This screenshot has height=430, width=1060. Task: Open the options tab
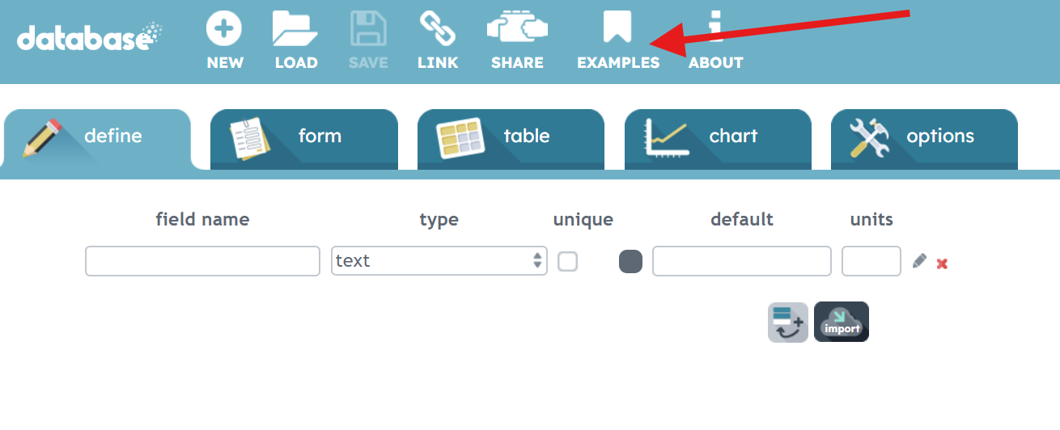coord(924,139)
